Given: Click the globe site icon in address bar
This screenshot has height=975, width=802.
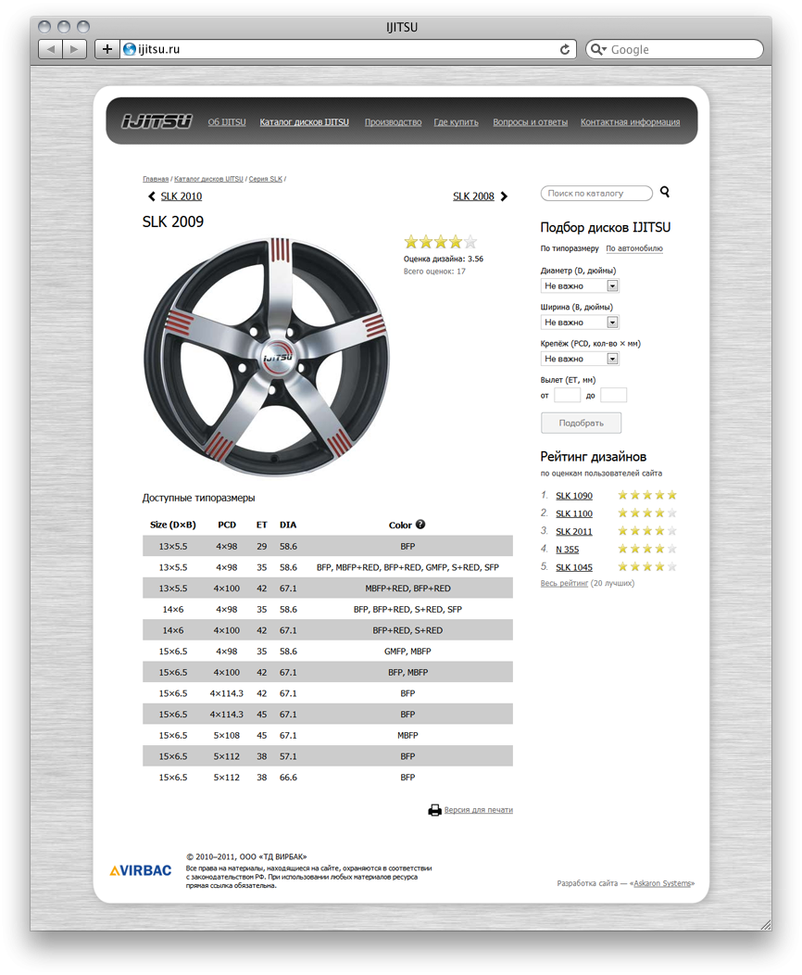Looking at the screenshot, I should point(130,49).
